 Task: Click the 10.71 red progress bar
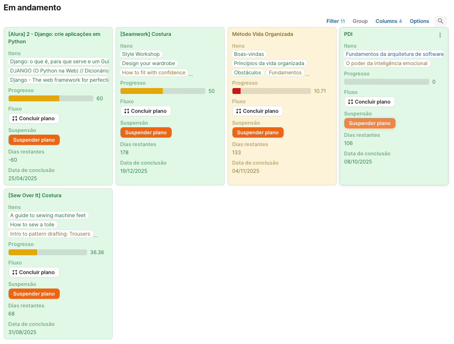(271, 91)
